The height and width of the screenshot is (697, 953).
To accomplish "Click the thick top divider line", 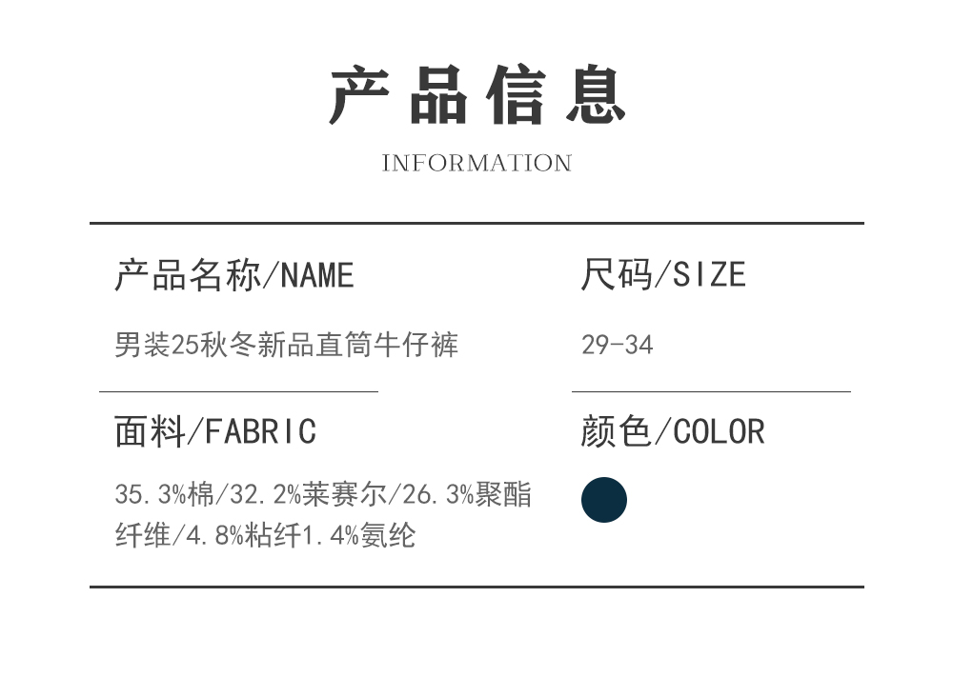I will (x=476, y=224).
